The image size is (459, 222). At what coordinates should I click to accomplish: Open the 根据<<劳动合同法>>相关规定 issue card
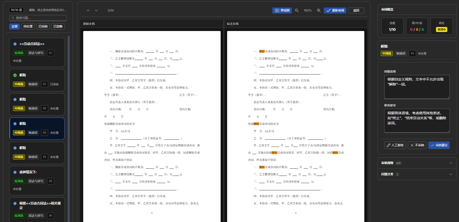[37, 209]
